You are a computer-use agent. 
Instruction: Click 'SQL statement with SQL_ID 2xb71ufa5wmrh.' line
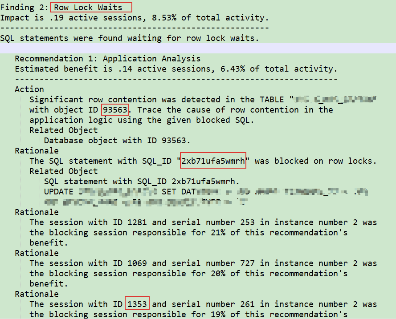142,182
